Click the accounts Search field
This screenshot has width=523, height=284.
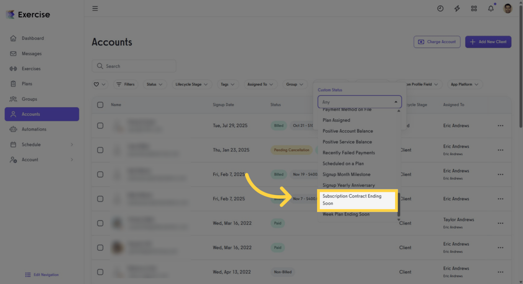[134, 66]
